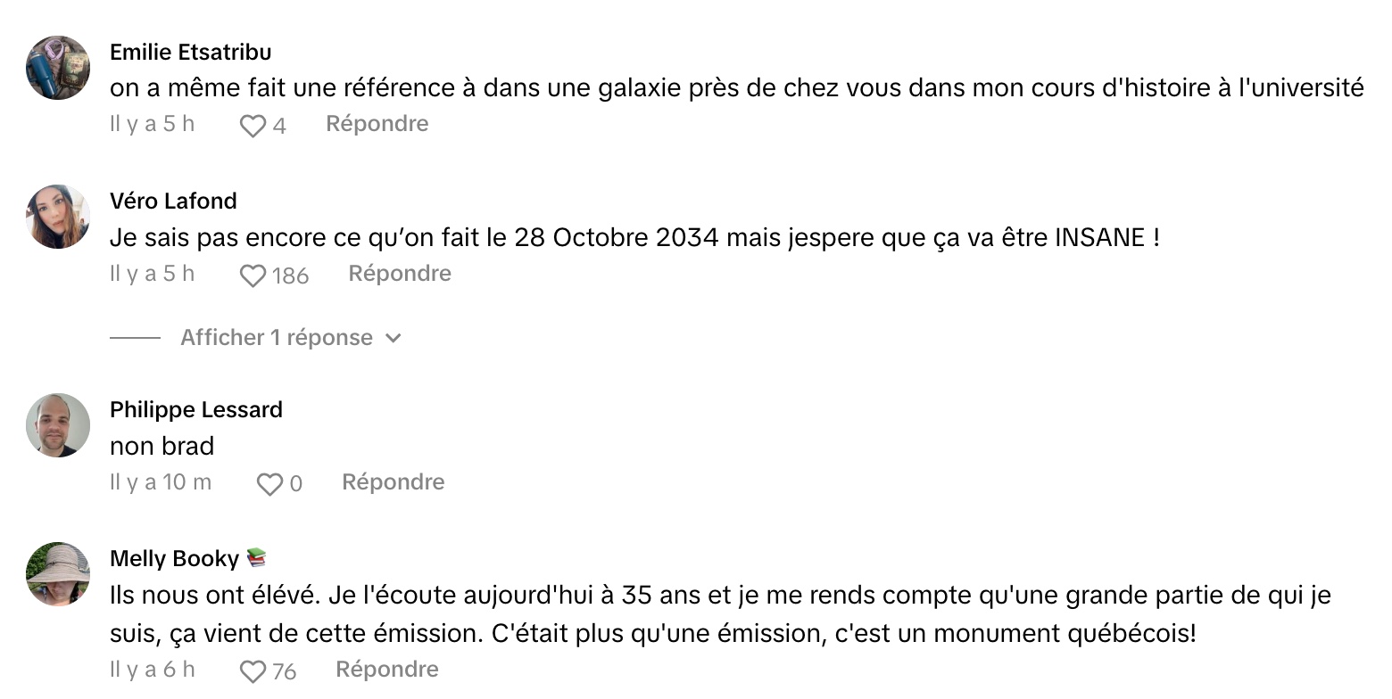Screen dimensions: 1392x699
Task: Reply to Emilie Etsatribu's comment
Action: pos(377,124)
